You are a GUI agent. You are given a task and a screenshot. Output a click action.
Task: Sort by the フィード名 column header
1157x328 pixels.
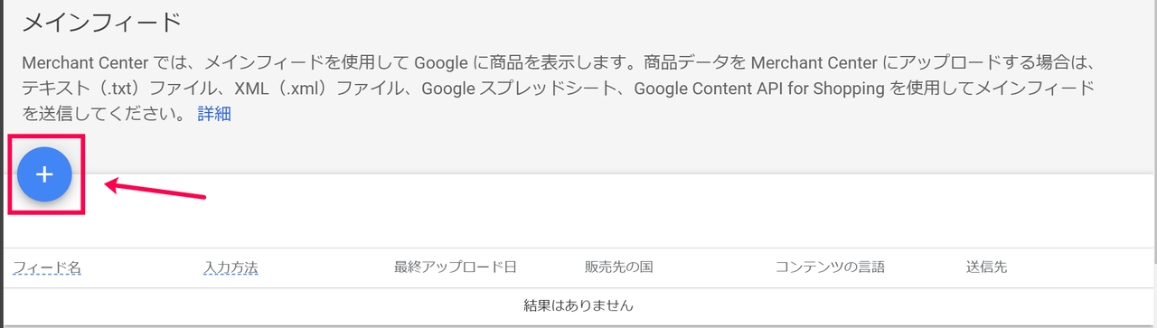coord(47,267)
